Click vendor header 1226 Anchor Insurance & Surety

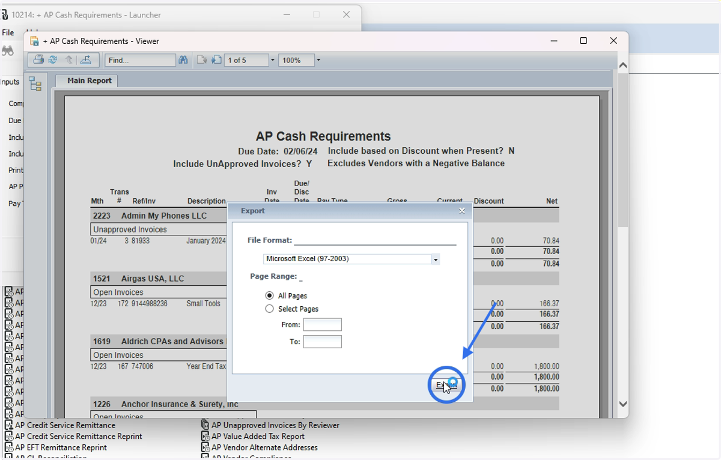[x=165, y=404]
